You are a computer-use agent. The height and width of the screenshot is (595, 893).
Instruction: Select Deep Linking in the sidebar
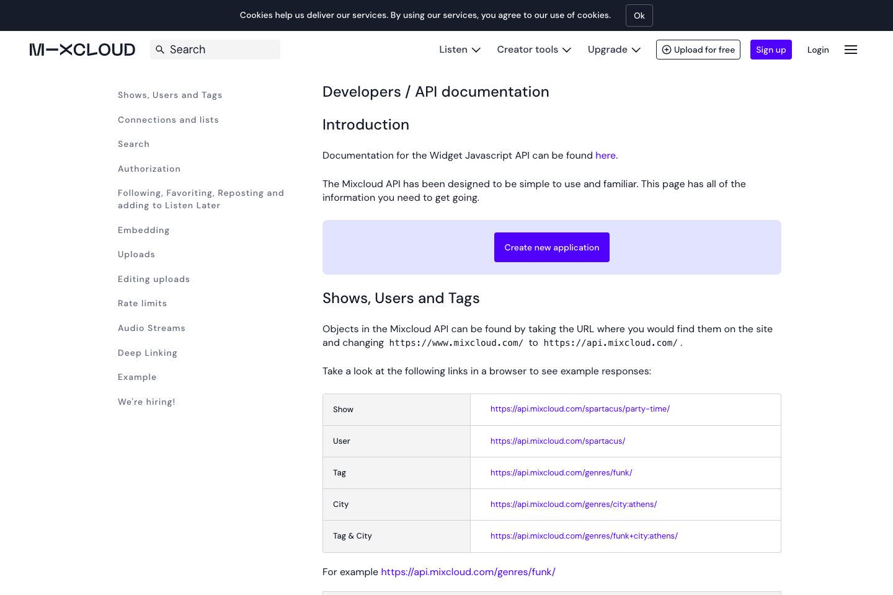click(148, 352)
